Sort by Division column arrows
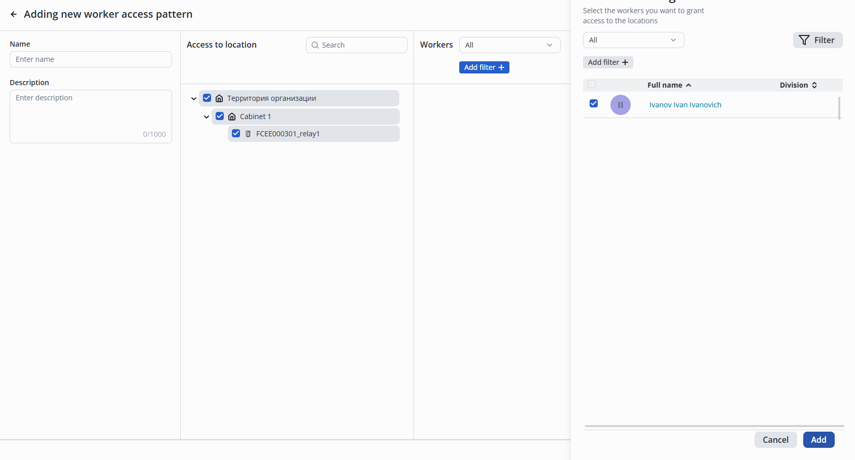Viewport: 855px width, 460px height. [x=814, y=85]
